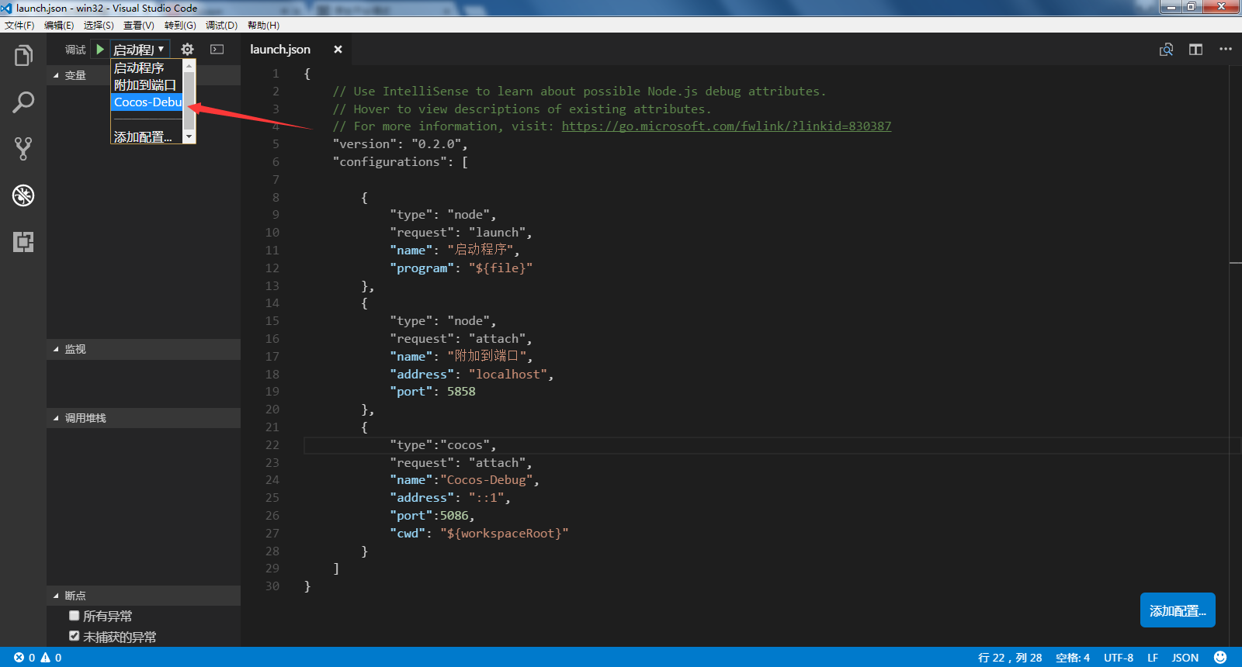
Task: Open the editor more actions ellipsis
Action: (1226, 49)
